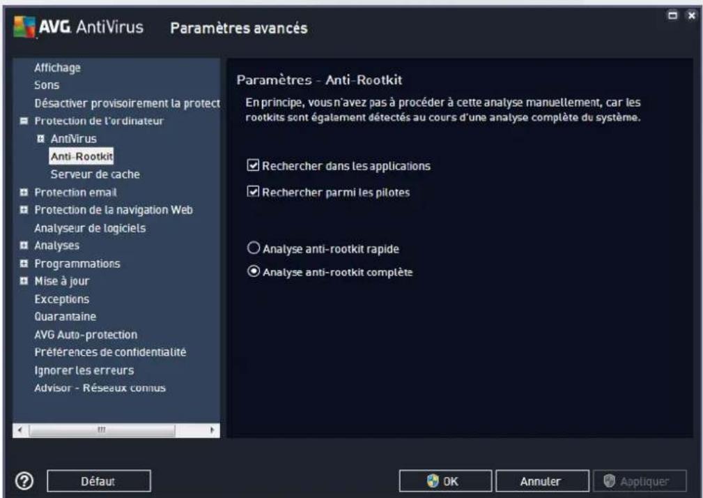Open Désactiver provisoirement la protection
The image size is (703, 498).
pos(127,103)
